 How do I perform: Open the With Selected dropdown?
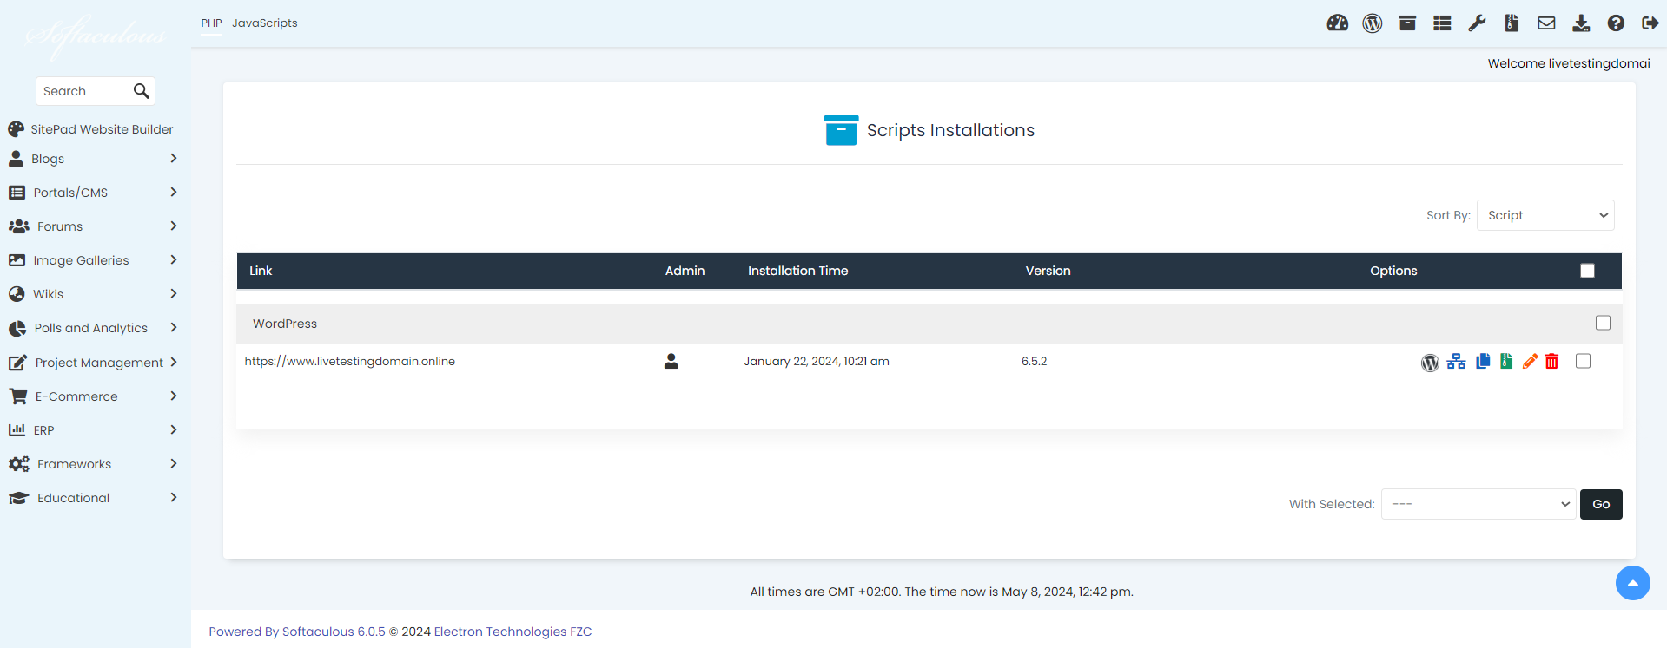[1478, 504]
